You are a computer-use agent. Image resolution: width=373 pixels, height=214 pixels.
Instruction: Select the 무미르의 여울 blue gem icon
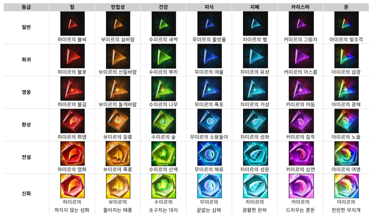point(209,56)
